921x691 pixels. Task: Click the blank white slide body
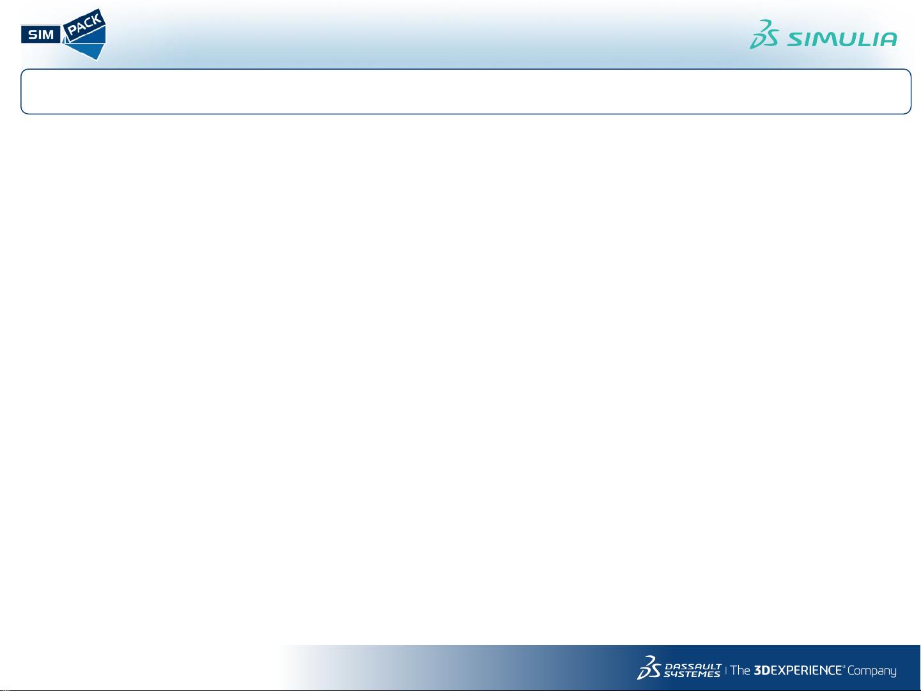pyautogui.click(x=460, y=377)
